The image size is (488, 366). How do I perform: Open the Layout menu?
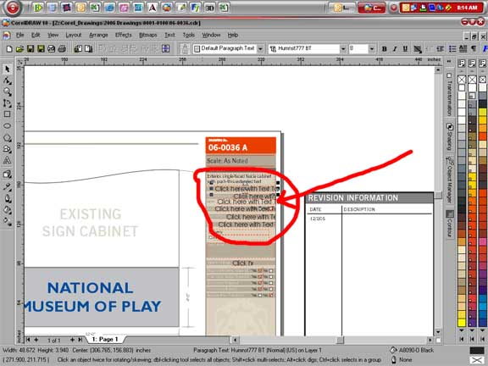74,35
